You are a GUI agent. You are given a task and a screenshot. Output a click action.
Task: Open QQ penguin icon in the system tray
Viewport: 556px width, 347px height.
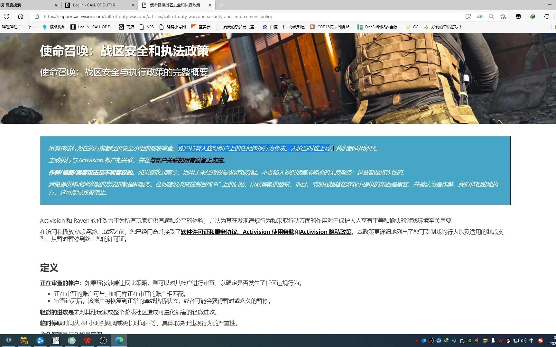pyautogui.click(x=508, y=341)
